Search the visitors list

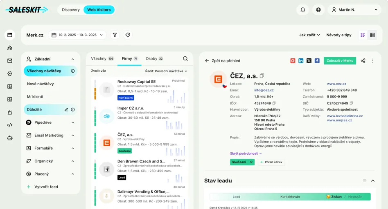click(x=185, y=59)
